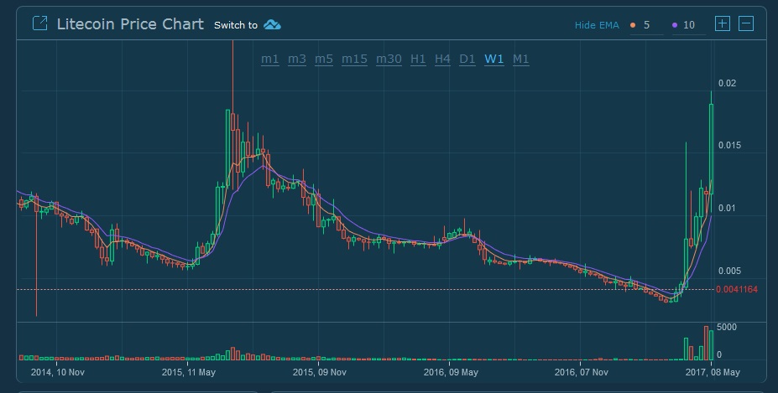Click the orange EMA color dot

pyautogui.click(x=633, y=25)
